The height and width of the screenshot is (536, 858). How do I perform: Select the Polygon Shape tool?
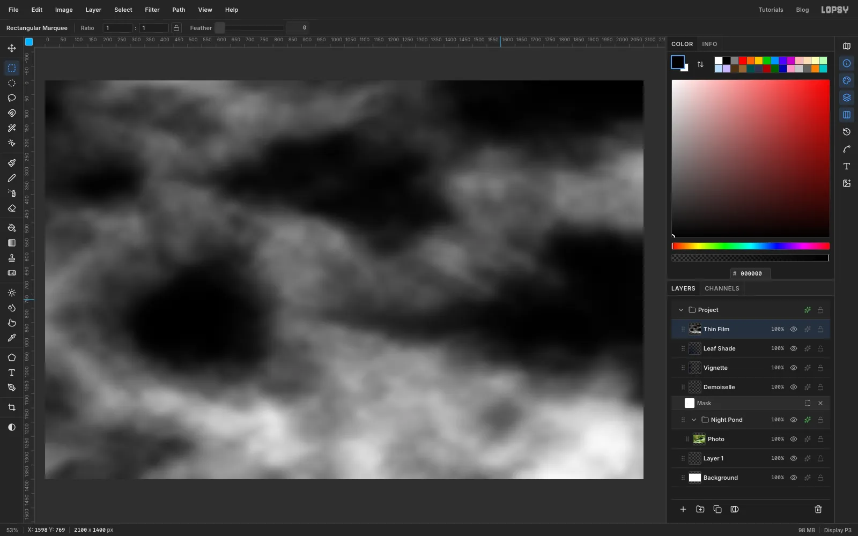point(12,358)
